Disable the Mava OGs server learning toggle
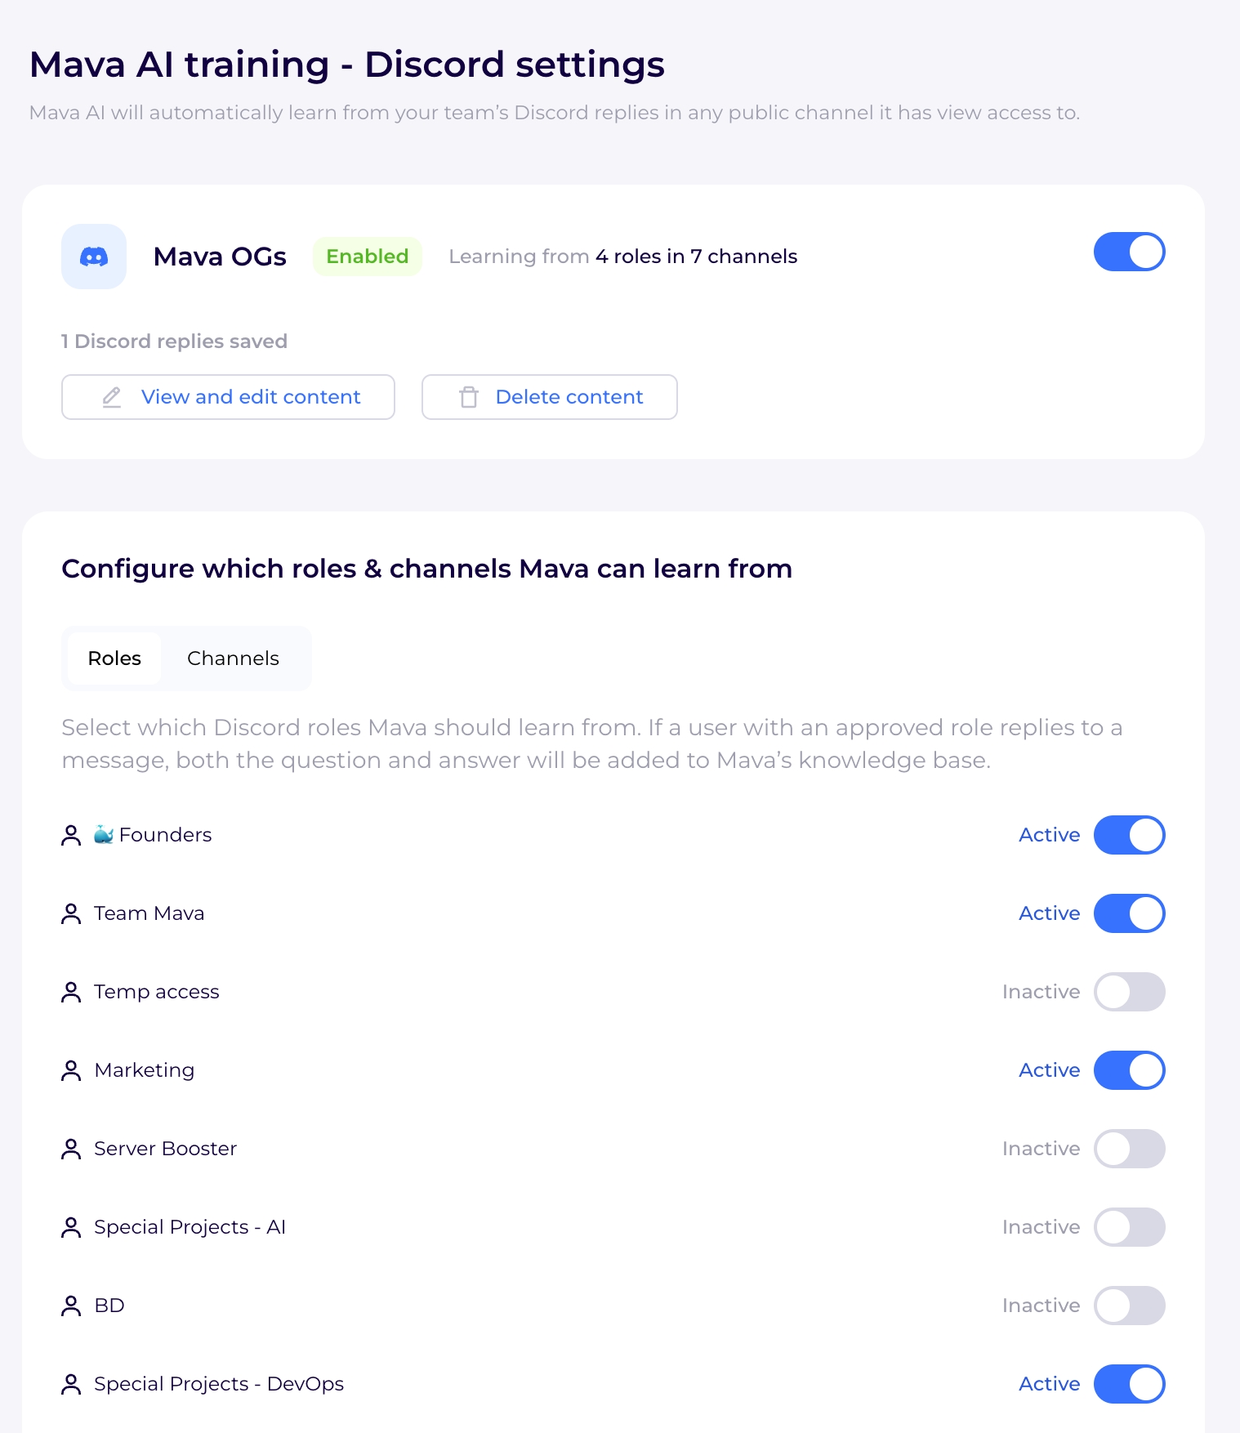The image size is (1240, 1433). 1129,252
